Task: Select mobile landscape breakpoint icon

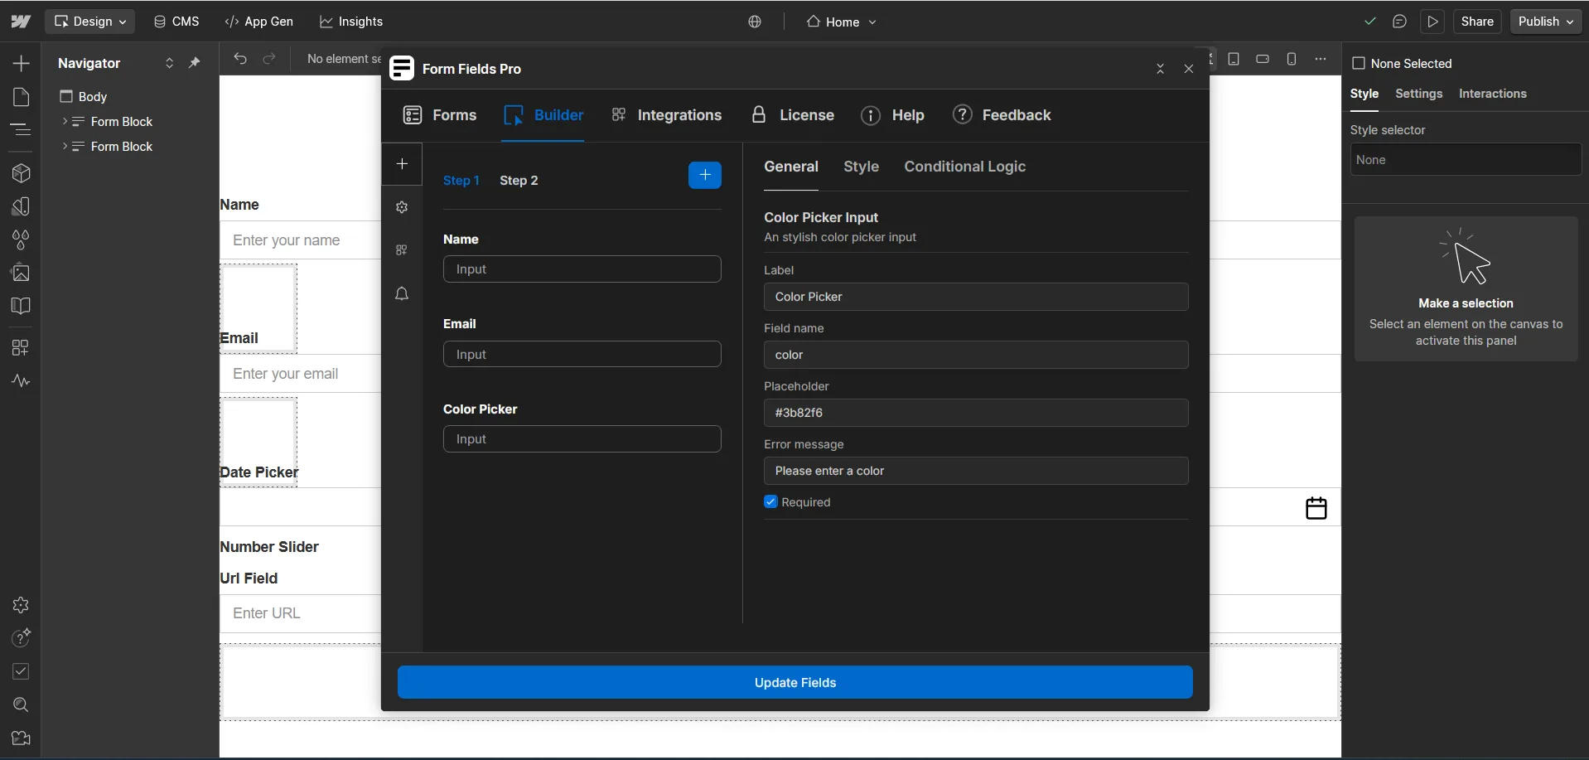Action: click(1263, 59)
